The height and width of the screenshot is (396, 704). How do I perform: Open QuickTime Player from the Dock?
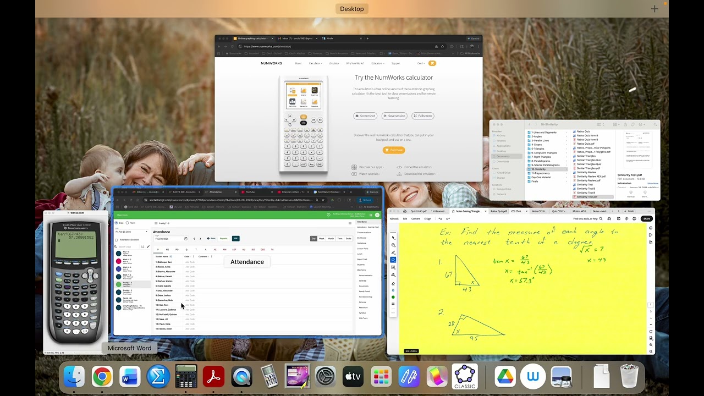[241, 377]
